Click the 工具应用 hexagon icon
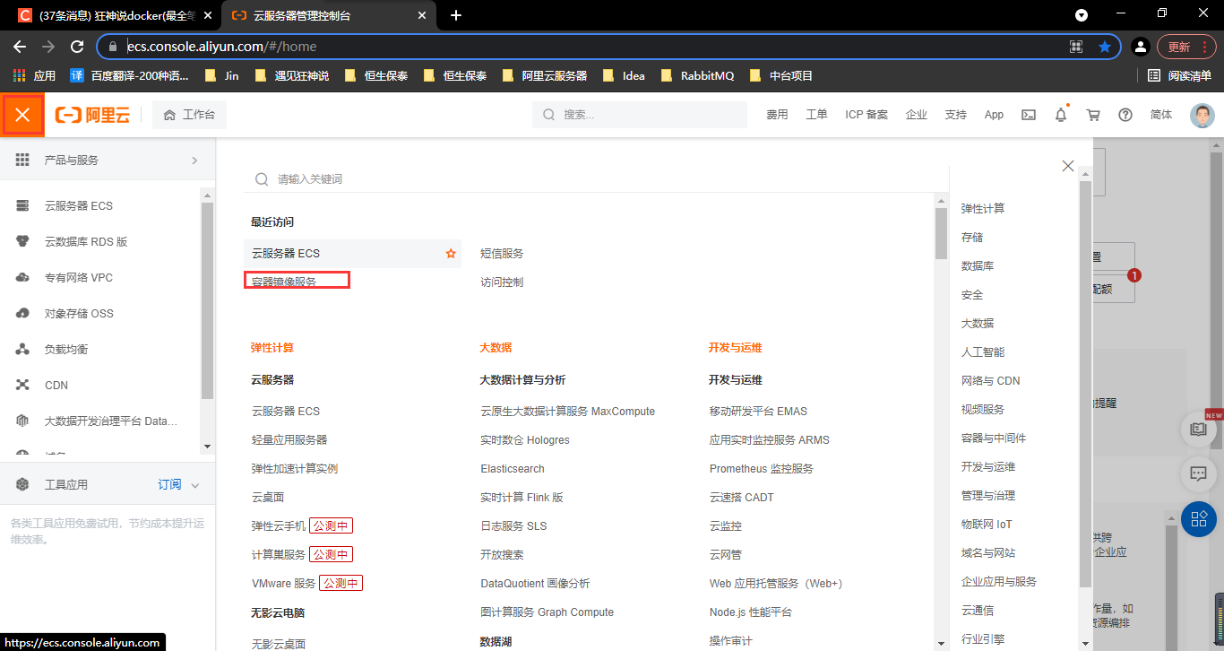Screen dimensions: 1224x651 click(22, 484)
